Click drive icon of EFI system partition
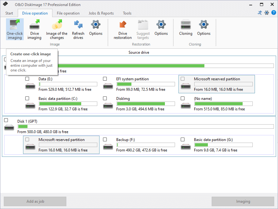The height and width of the screenshot is (209, 278). [108, 86]
